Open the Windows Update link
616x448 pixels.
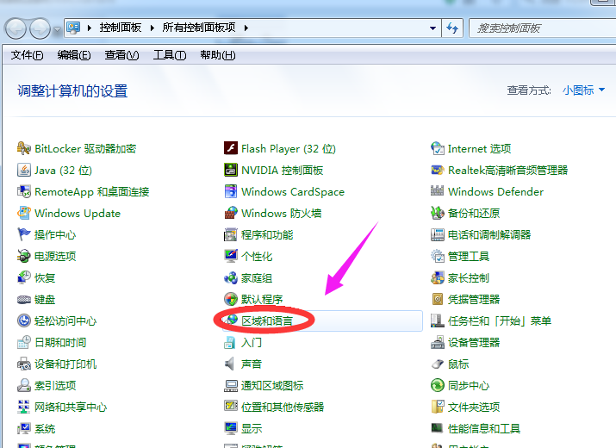tap(77, 213)
